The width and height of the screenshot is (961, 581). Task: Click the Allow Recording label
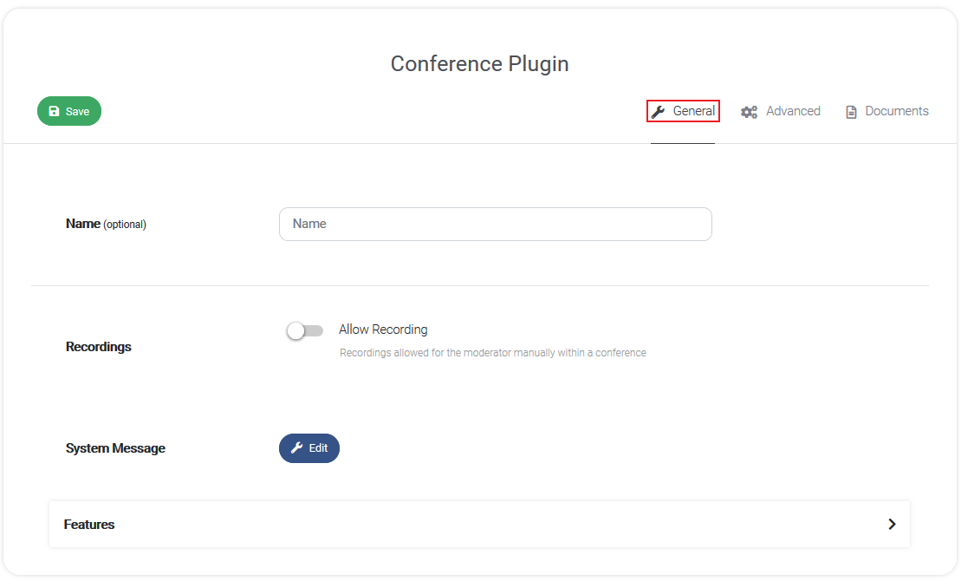(383, 330)
